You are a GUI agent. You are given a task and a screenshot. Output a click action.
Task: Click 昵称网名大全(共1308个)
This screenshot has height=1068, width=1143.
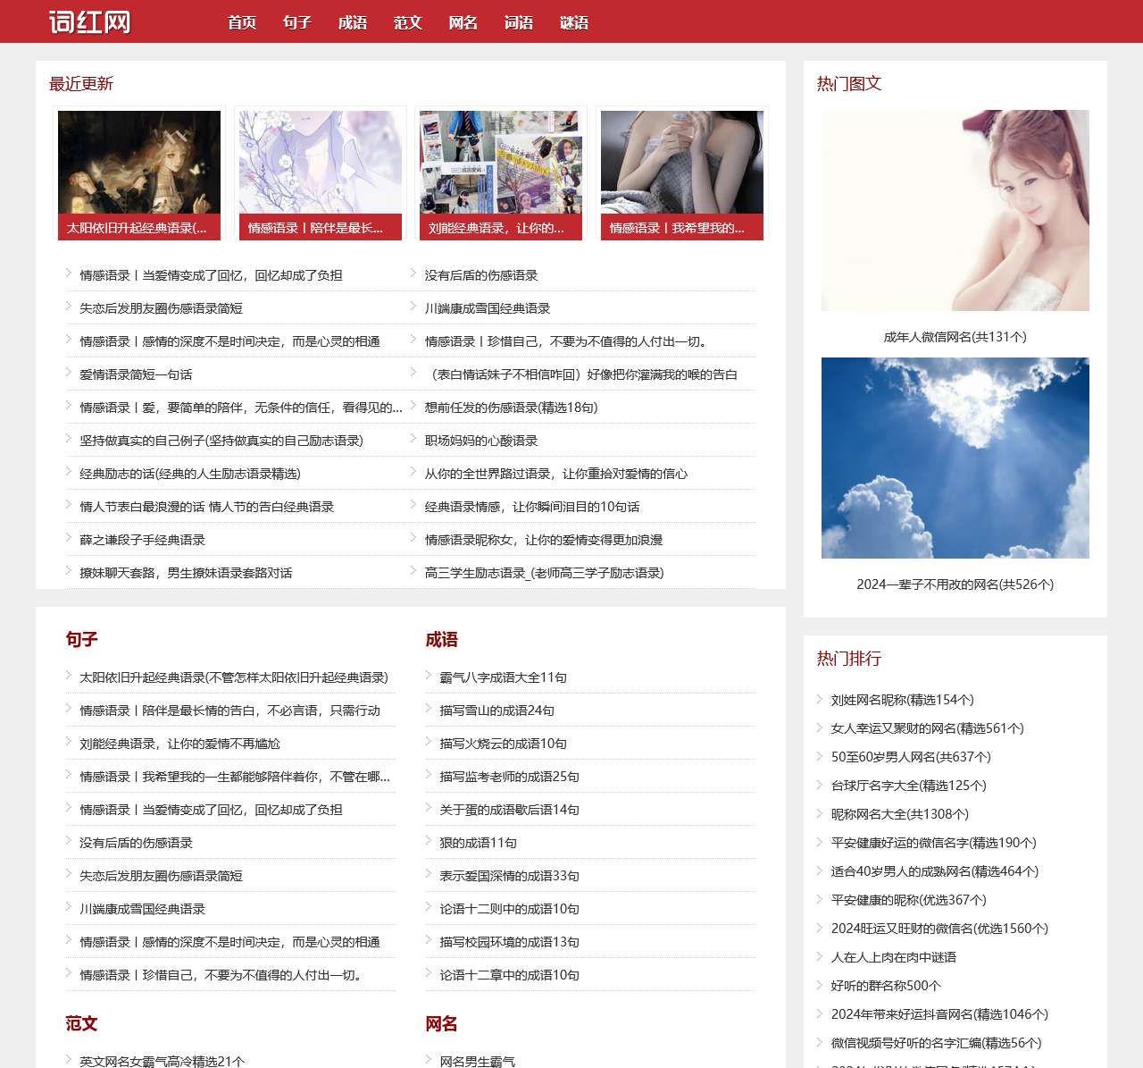[x=899, y=814]
